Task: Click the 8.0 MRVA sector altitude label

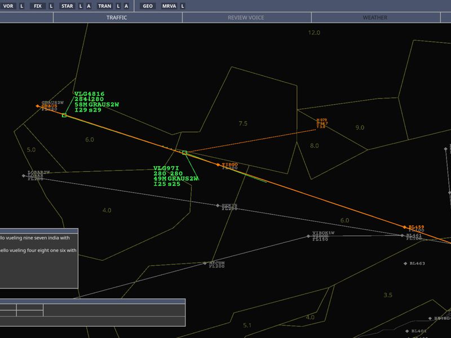Action: pyautogui.click(x=315, y=146)
